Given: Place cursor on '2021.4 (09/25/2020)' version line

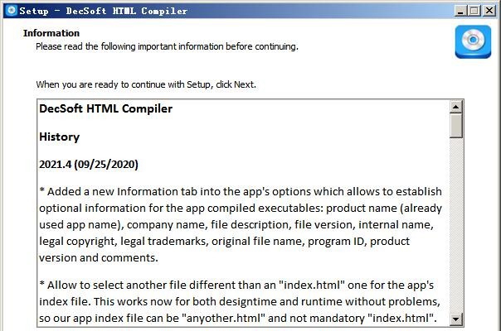Looking at the screenshot, I should 89,165.
